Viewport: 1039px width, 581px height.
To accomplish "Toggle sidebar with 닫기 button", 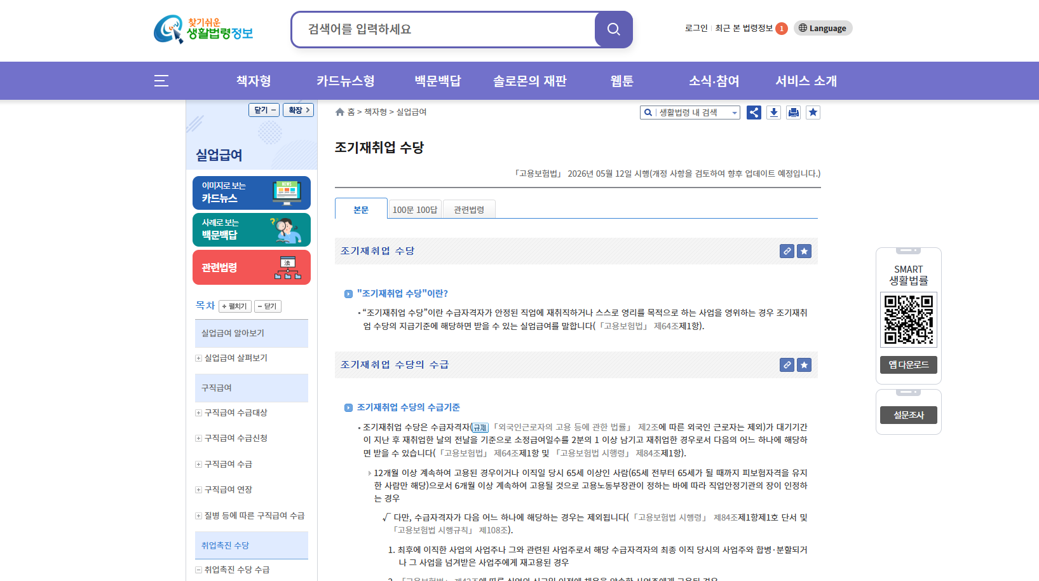I will [264, 110].
